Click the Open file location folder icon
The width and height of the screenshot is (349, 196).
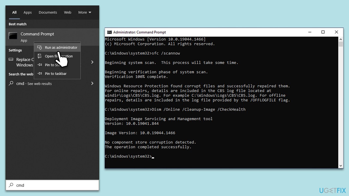click(40, 56)
